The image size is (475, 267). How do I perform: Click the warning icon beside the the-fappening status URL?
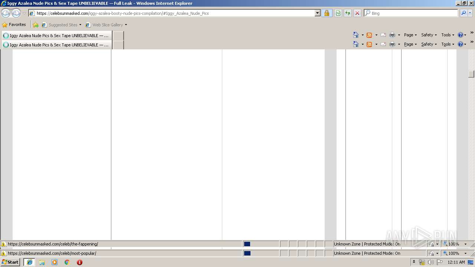[x=4, y=244]
